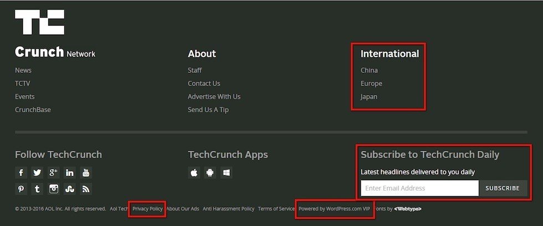Visit CrunchBase link
This screenshot has height=226, width=543.
pyautogui.click(x=33, y=109)
